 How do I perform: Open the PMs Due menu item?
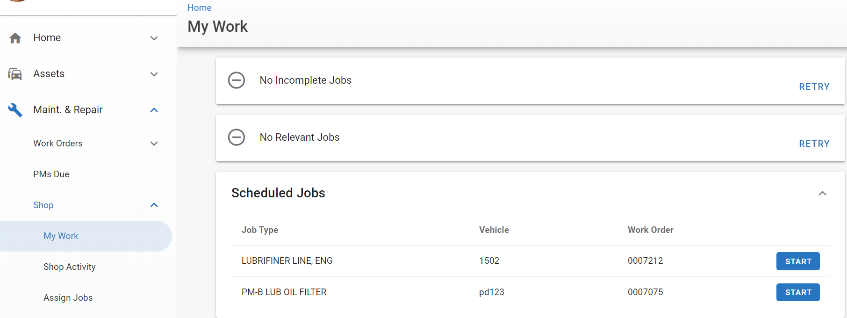point(51,174)
